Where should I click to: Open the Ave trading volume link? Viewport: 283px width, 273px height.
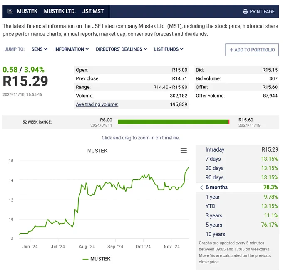pos(97,104)
